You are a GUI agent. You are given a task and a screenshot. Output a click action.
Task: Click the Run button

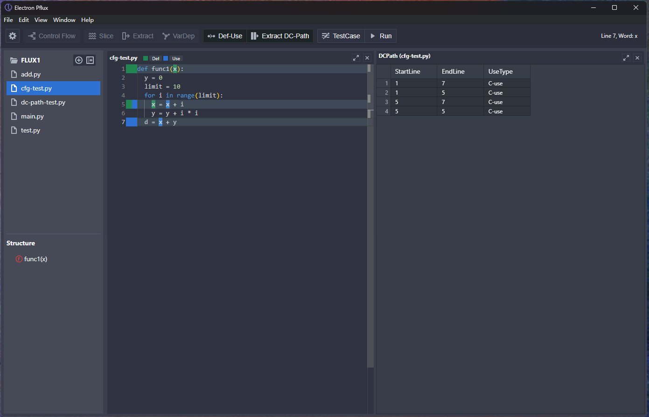pyautogui.click(x=381, y=36)
